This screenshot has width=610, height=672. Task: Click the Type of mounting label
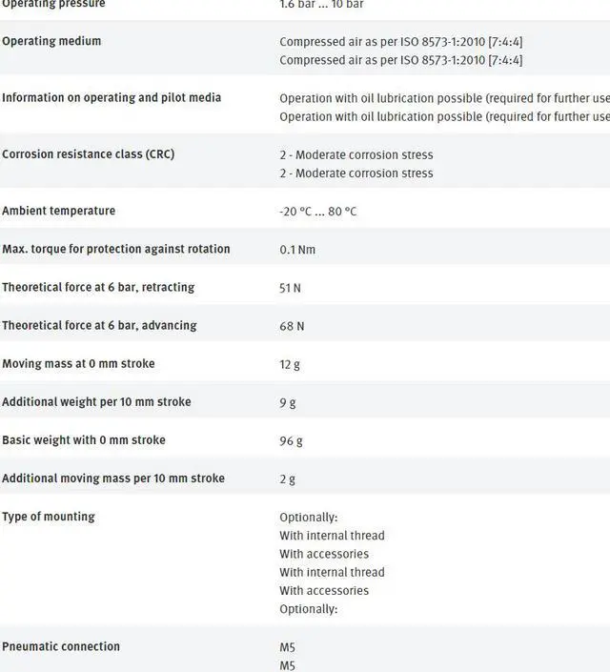point(49,517)
